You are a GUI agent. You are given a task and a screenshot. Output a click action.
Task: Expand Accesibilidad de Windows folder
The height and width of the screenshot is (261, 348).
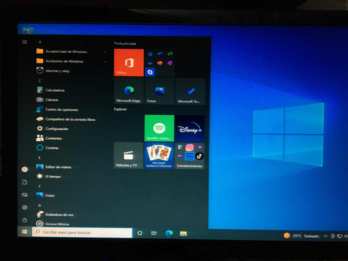point(71,52)
